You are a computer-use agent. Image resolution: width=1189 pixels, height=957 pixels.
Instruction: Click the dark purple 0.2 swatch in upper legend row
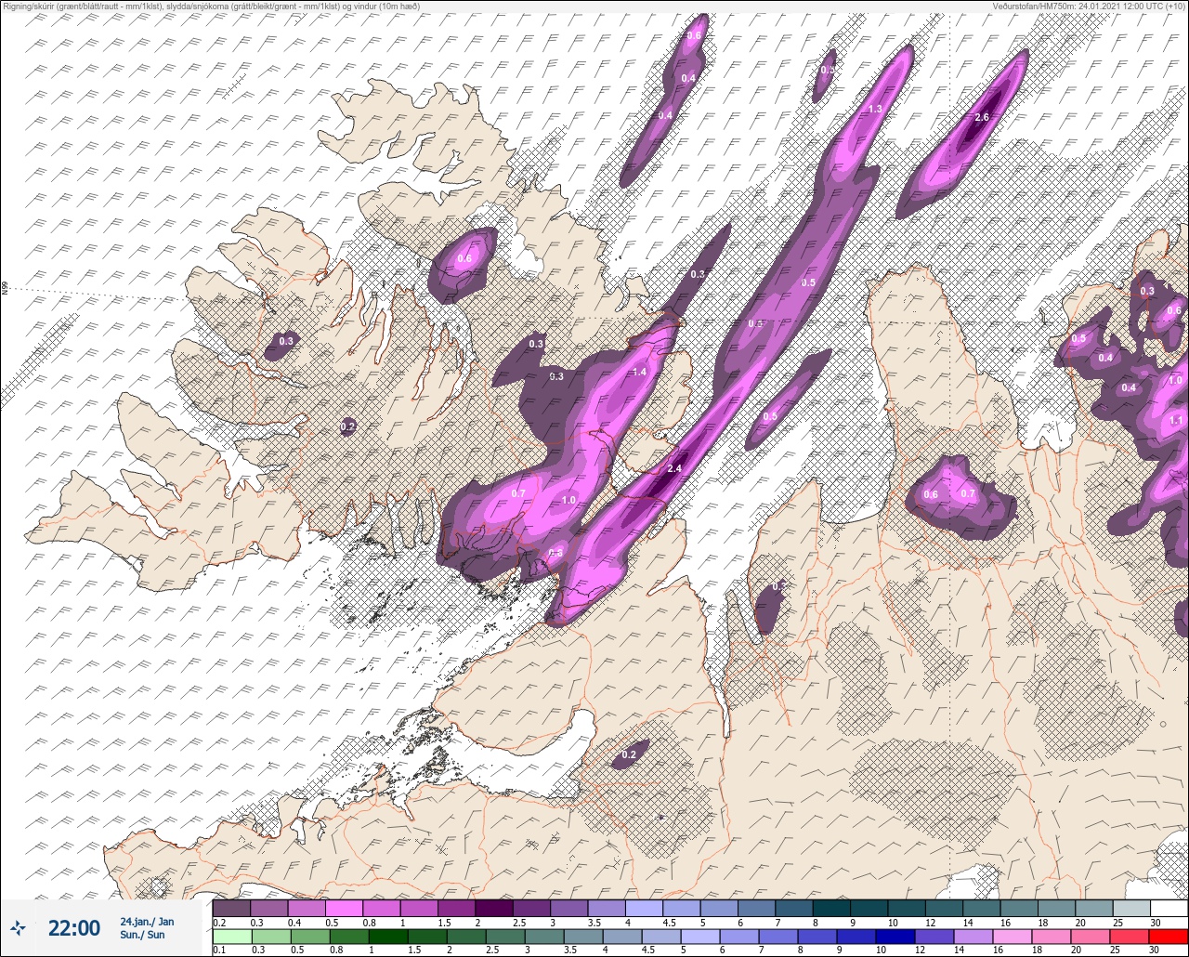click(231, 908)
